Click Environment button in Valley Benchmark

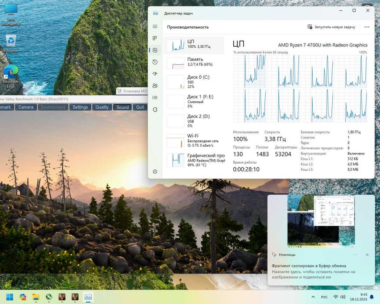[53, 107]
